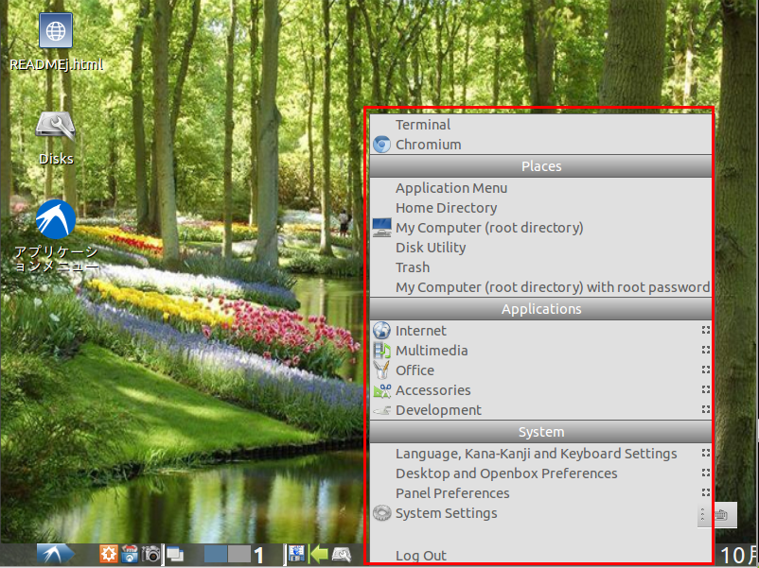Open Desktop and Openbox Preferences
The height and width of the screenshot is (568, 759).
click(x=540, y=473)
